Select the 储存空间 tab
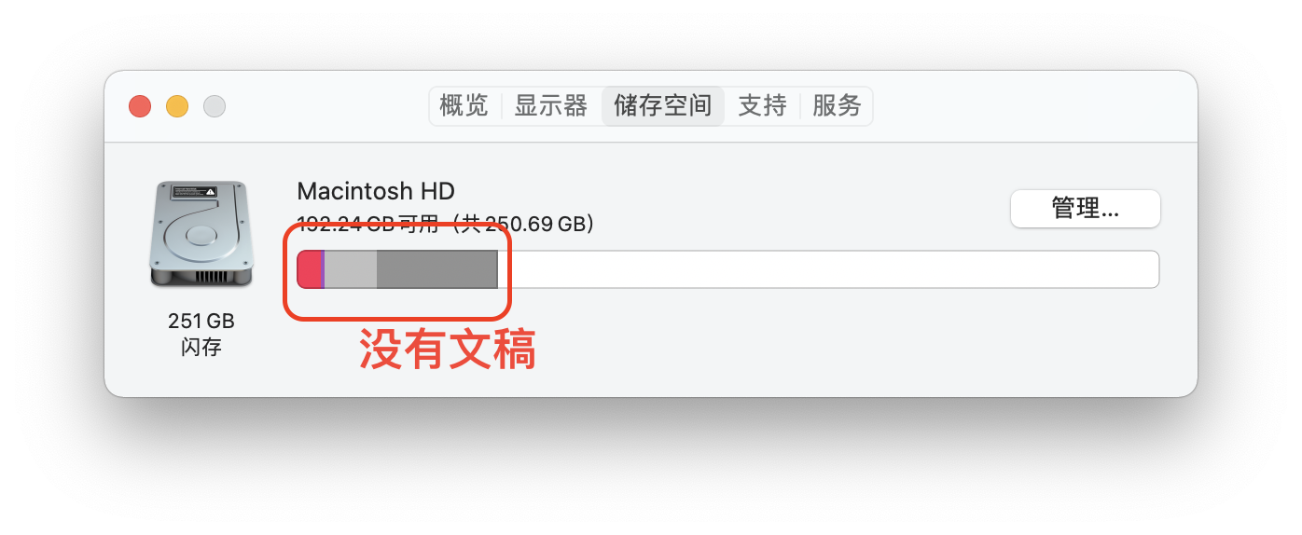The width and height of the screenshot is (1302, 535). click(x=663, y=106)
